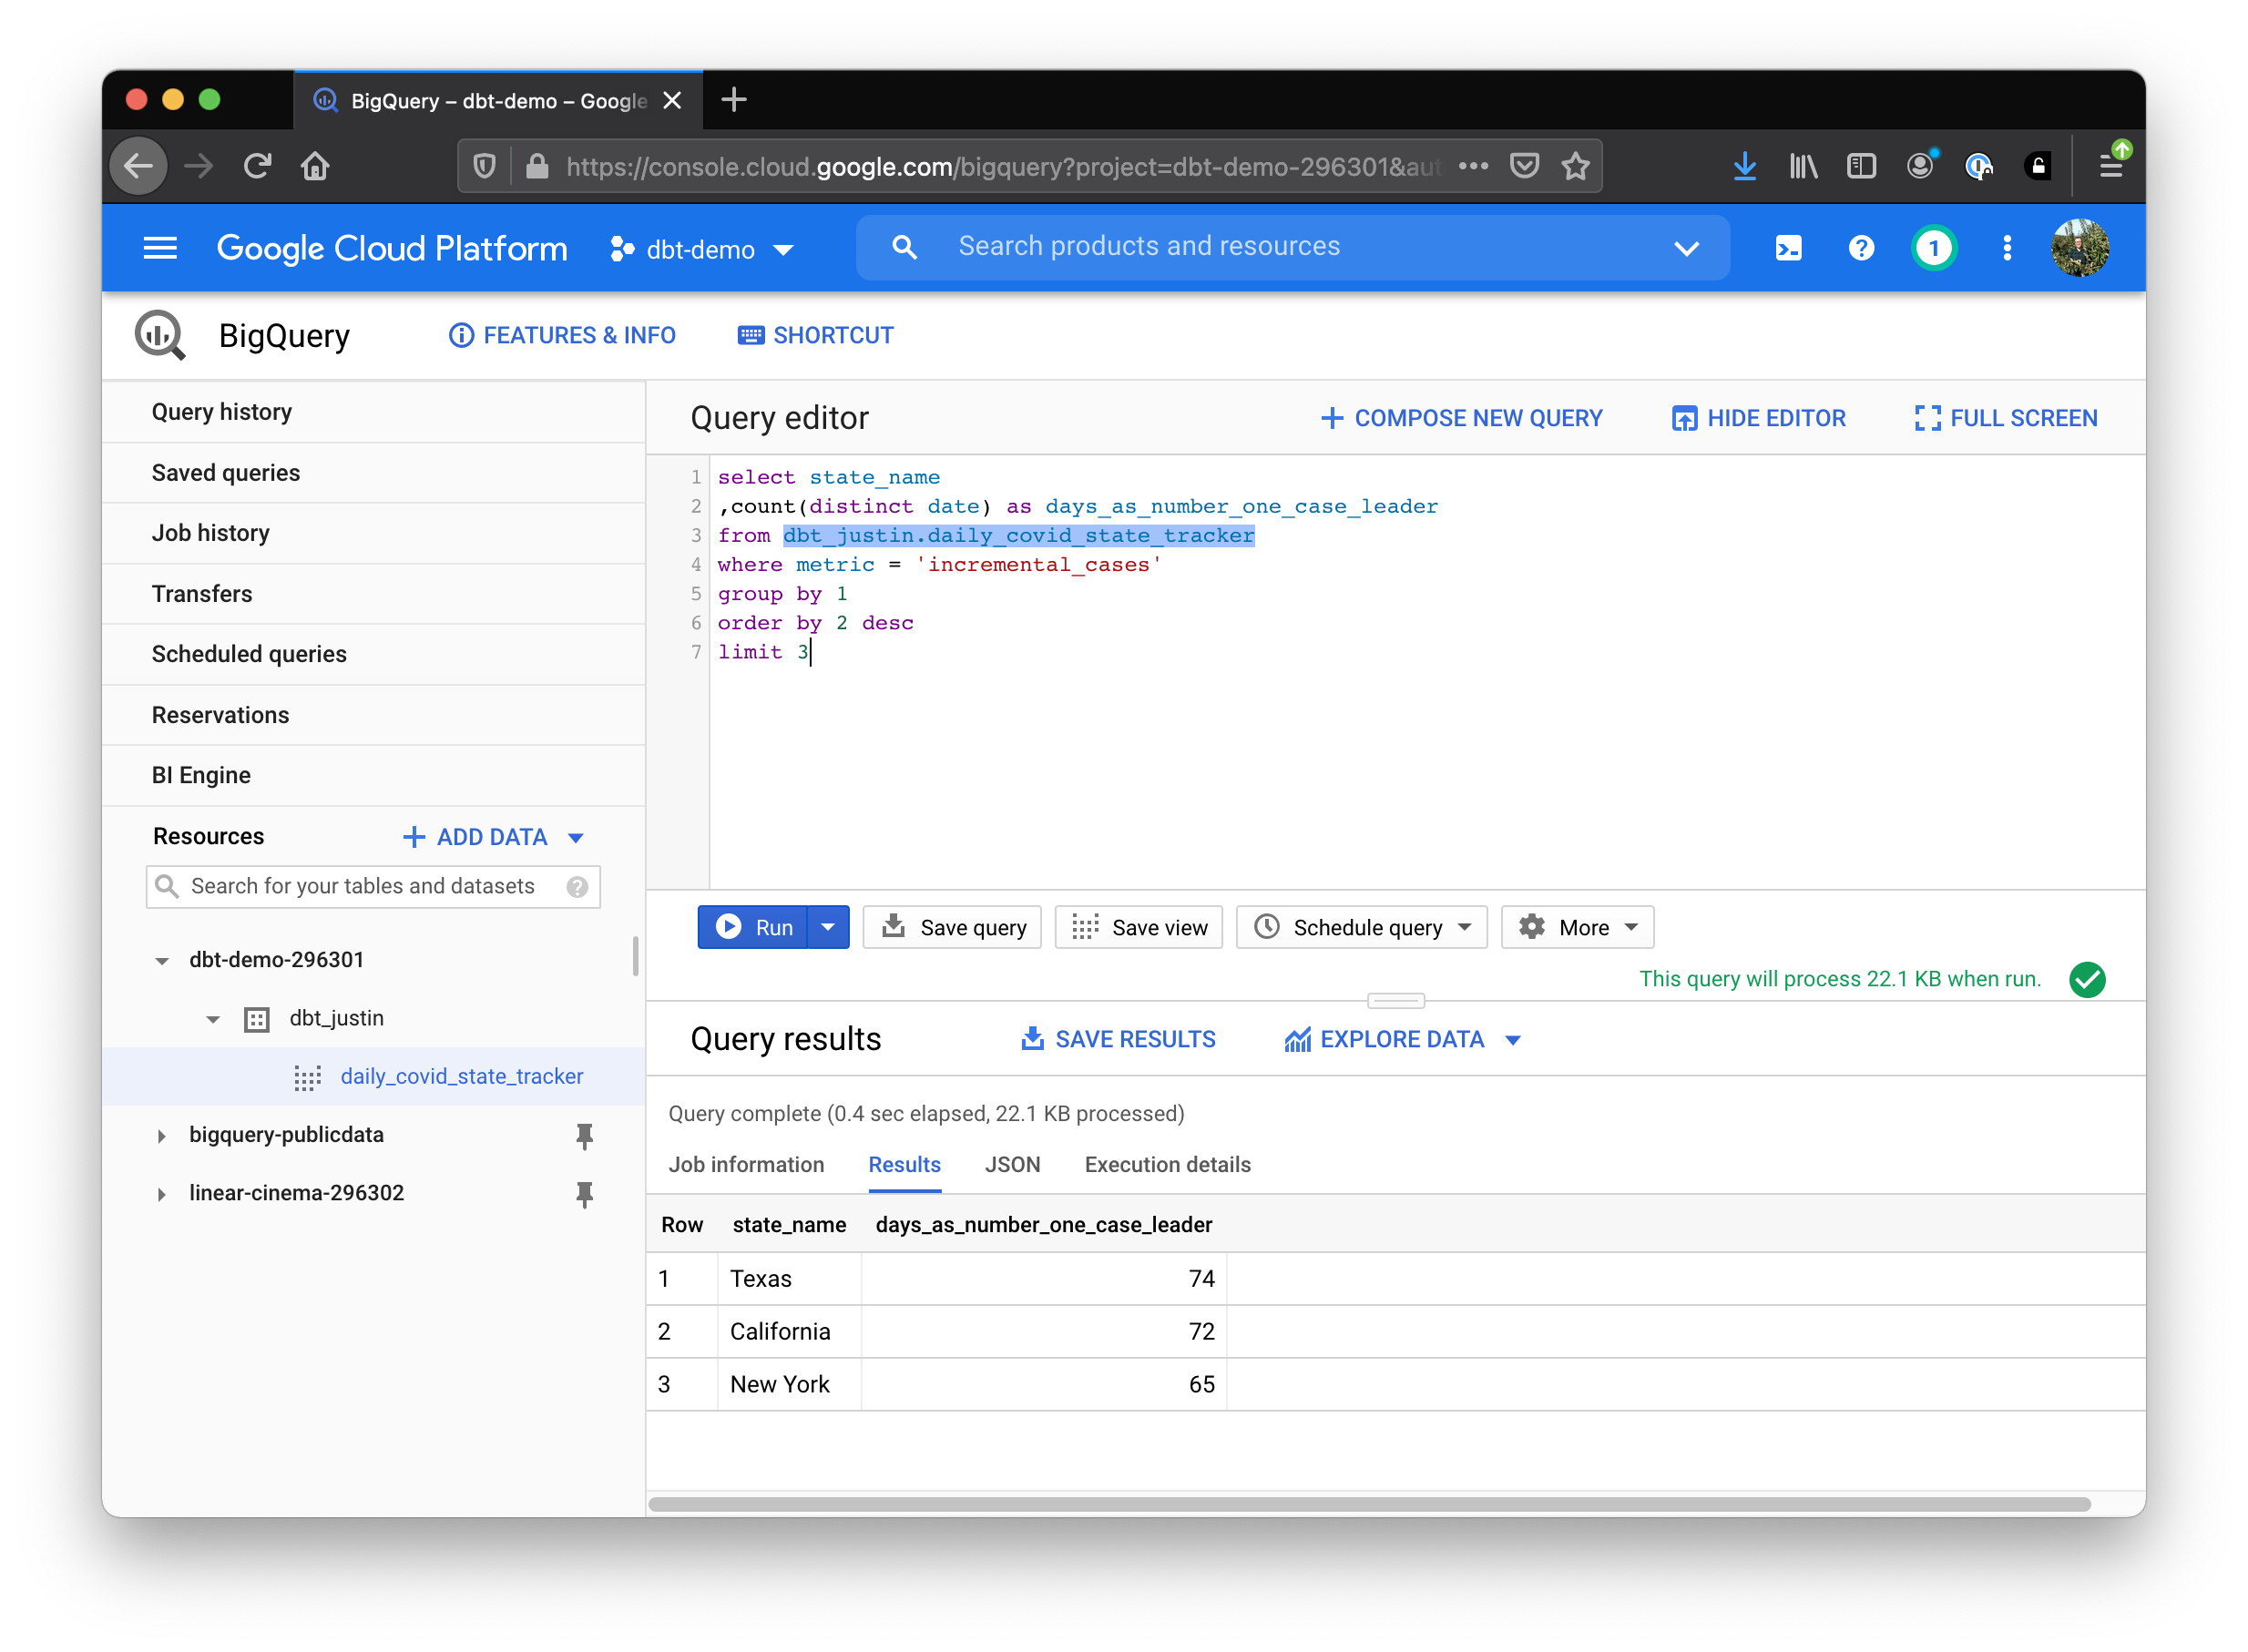Expand the linear-cinema-296302 resource
Screen dimensions: 2248x1652
click(x=160, y=1193)
